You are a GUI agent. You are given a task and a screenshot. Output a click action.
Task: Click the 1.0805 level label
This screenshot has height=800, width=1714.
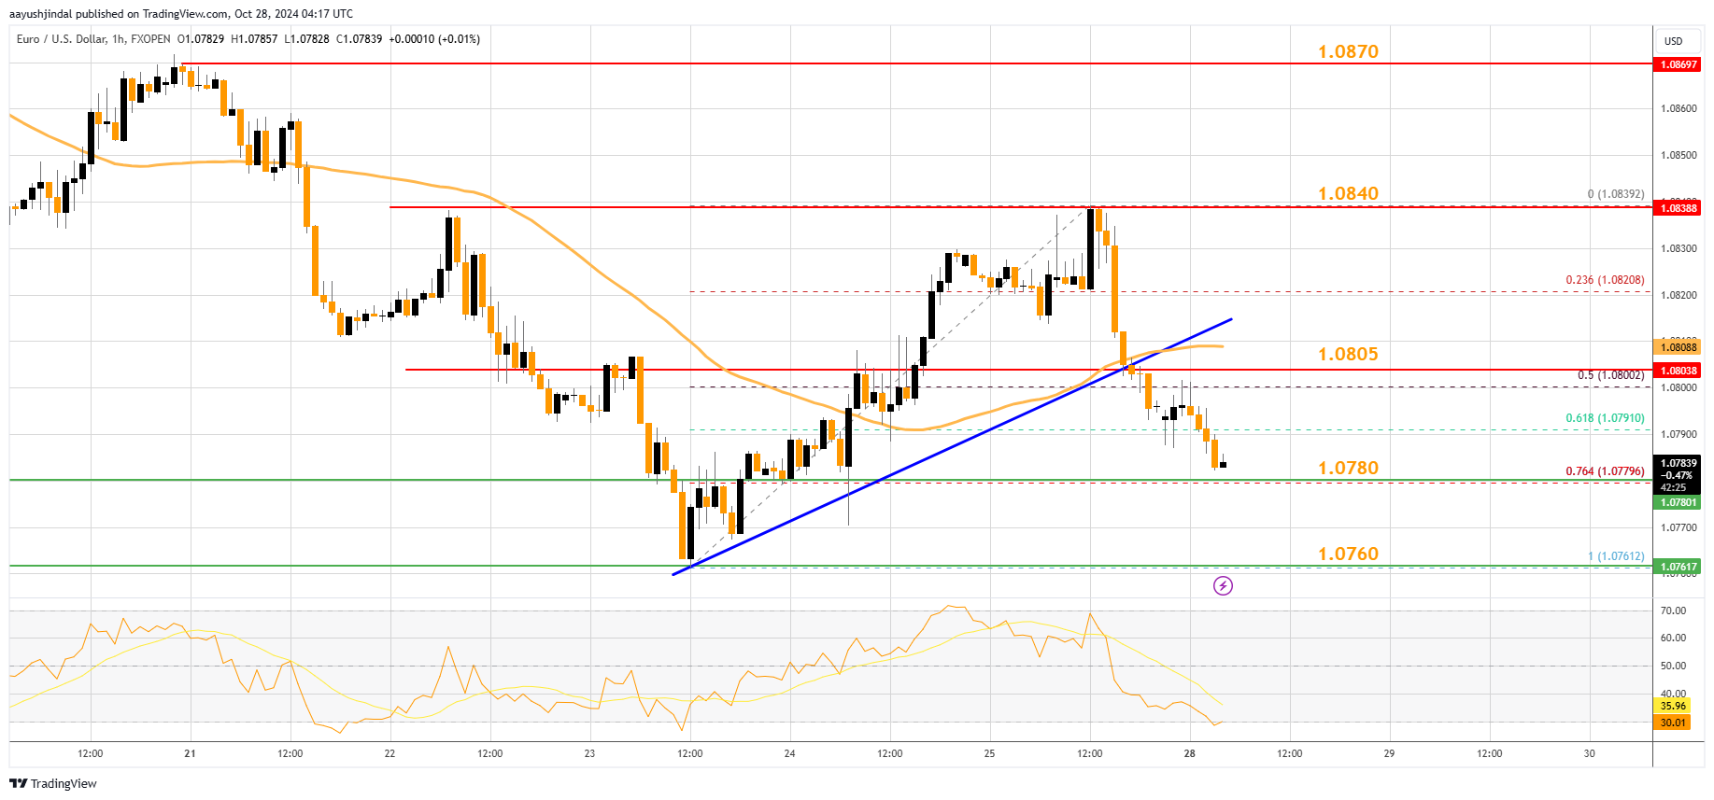(1348, 354)
